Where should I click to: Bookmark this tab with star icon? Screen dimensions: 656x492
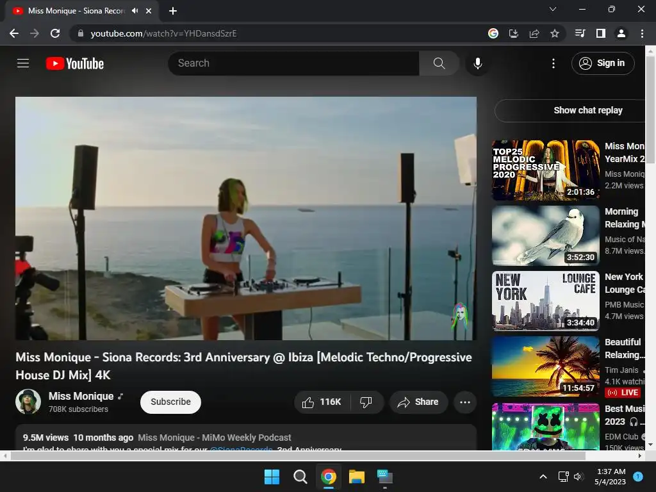pyautogui.click(x=555, y=33)
